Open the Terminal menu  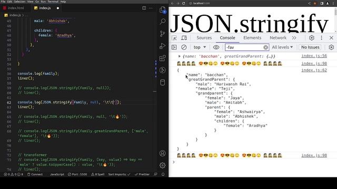coord(53,2)
